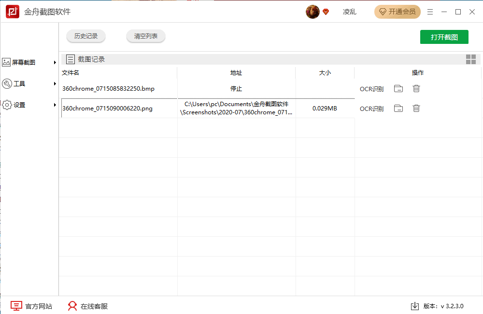Click the 大小 column header
The width and height of the screenshot is (483, 314).
pos(325,72)
